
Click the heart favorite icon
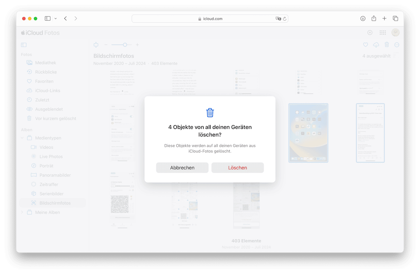[x=365, y=45]
